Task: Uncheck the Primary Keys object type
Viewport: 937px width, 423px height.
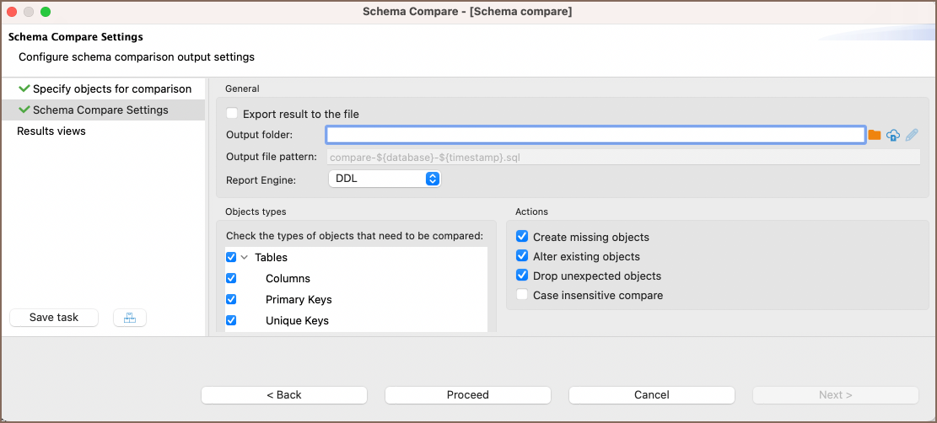Action: click(x=231, y=299)
